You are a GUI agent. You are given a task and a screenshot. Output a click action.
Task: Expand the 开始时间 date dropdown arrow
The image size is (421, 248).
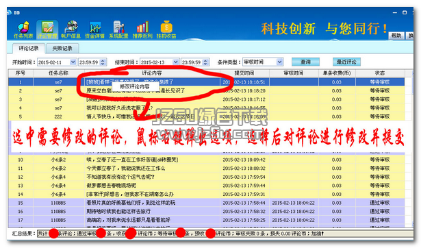[x=73, y=62]
